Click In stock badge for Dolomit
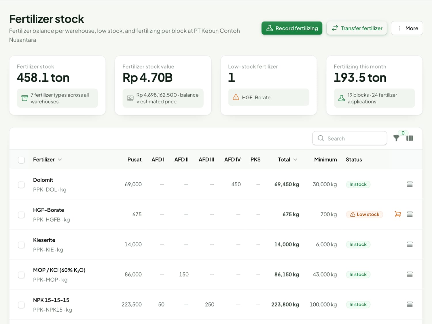432x324 pixels. 358,184
